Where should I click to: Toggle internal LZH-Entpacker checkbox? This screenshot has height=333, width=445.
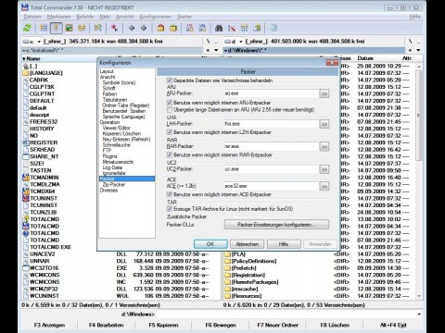[170, 132]
